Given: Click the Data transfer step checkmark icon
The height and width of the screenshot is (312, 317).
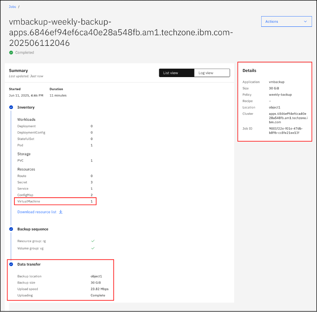Looking at the screenshot, I should pyautogui.click(x=11, y=264).
